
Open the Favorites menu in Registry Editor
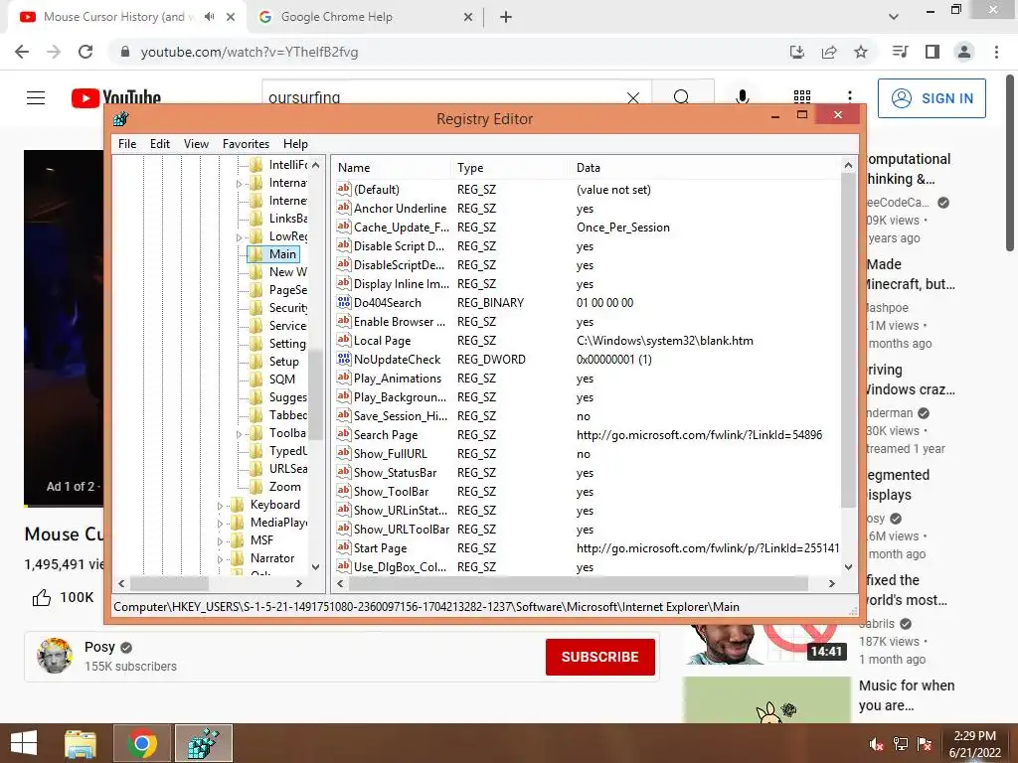point(246,144)
